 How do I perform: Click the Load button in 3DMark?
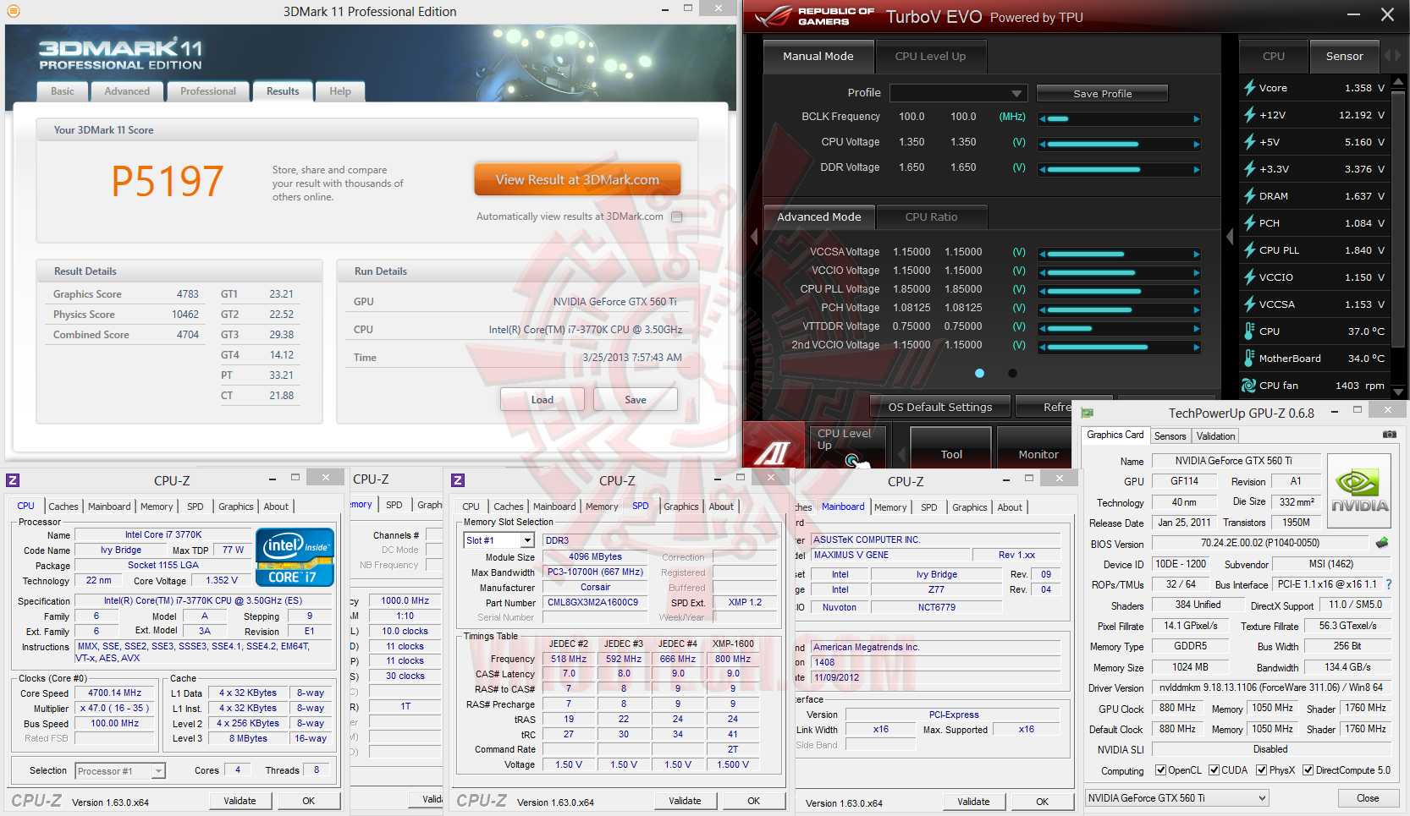(x=543, y=400)
